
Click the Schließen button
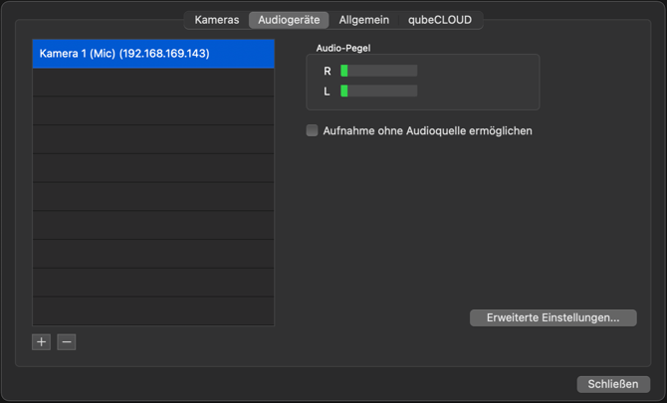click(x=613, y=384)
